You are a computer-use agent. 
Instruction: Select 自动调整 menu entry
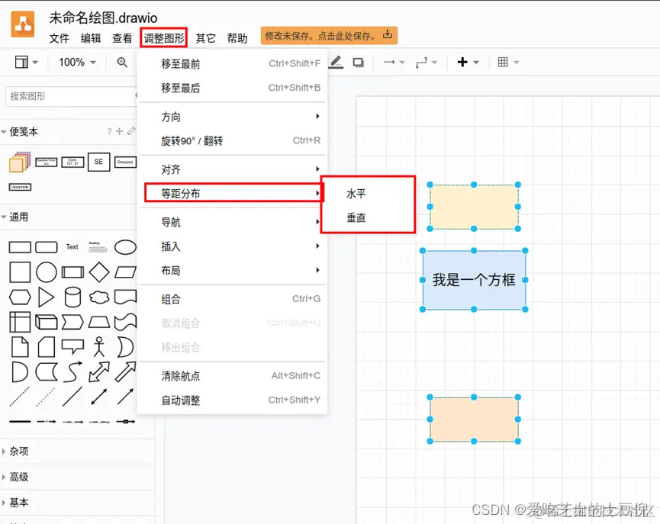232,400
